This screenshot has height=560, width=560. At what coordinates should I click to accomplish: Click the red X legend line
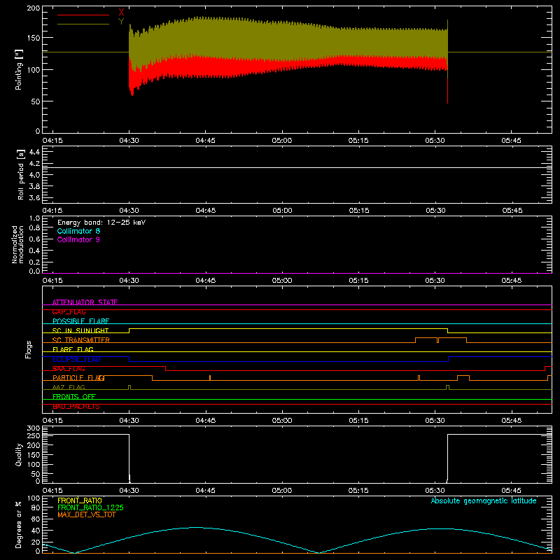[x=83, y=15]
